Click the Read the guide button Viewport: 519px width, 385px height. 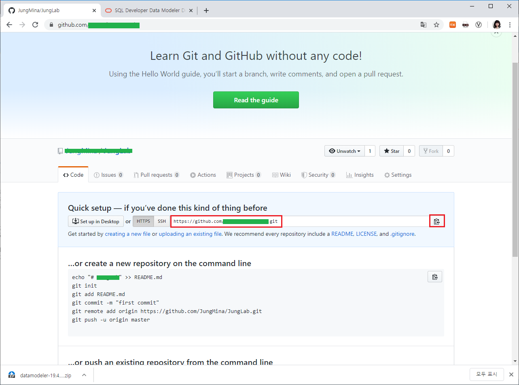256,100
